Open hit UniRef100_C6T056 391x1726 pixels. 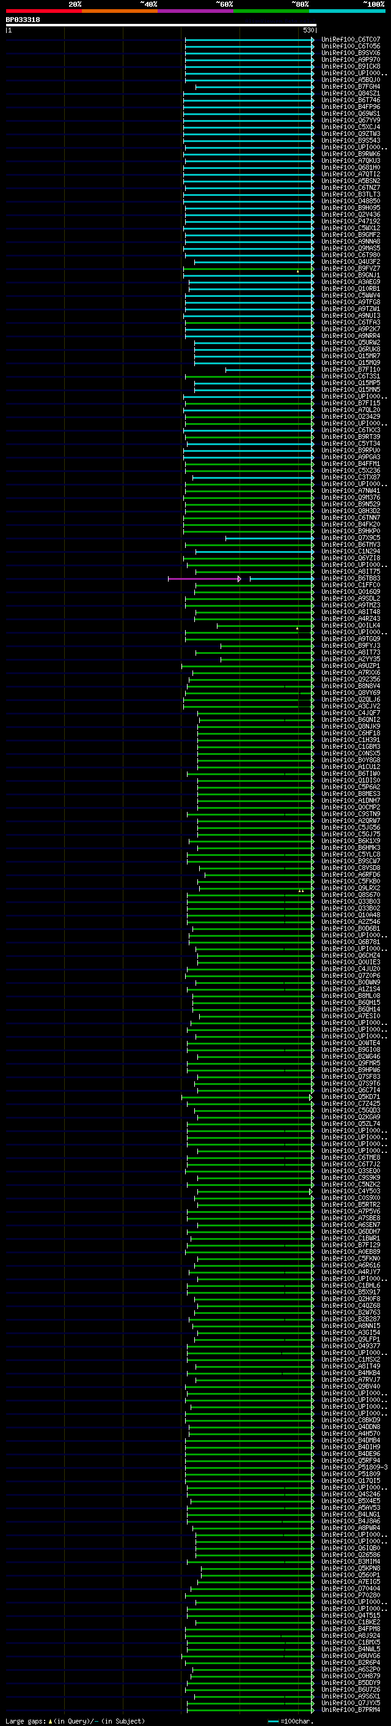[350, 47]
